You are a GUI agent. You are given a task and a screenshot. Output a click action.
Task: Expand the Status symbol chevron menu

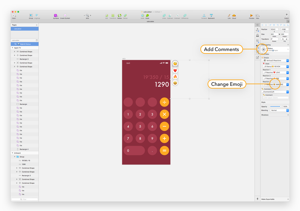pyautogui.click(x=288, y=50)
